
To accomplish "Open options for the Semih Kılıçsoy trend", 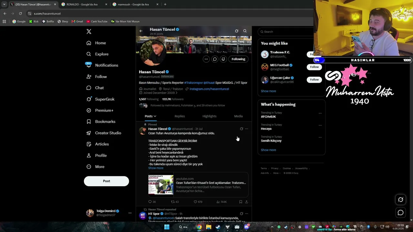I will point(320,137).
